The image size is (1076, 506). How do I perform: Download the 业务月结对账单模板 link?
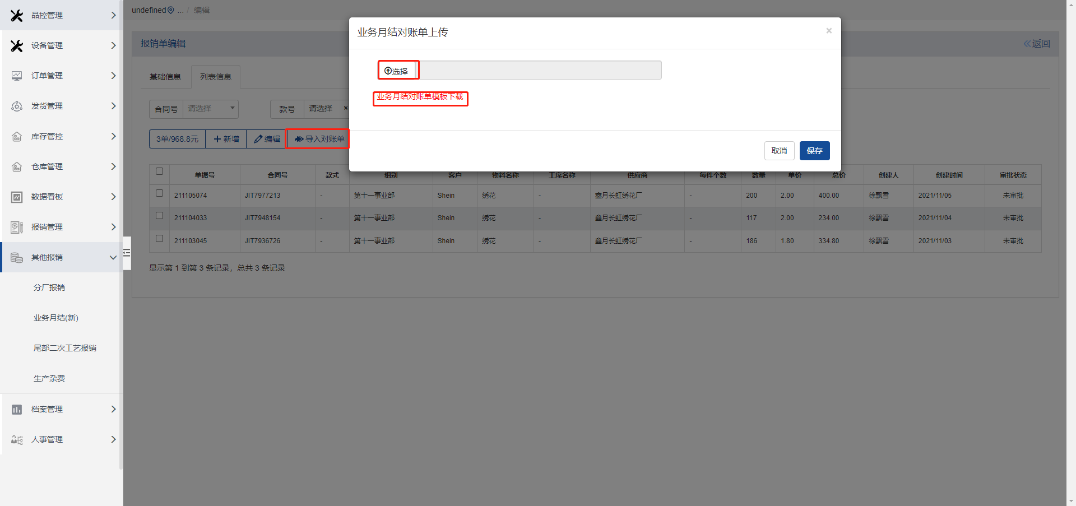click(420, 97)
